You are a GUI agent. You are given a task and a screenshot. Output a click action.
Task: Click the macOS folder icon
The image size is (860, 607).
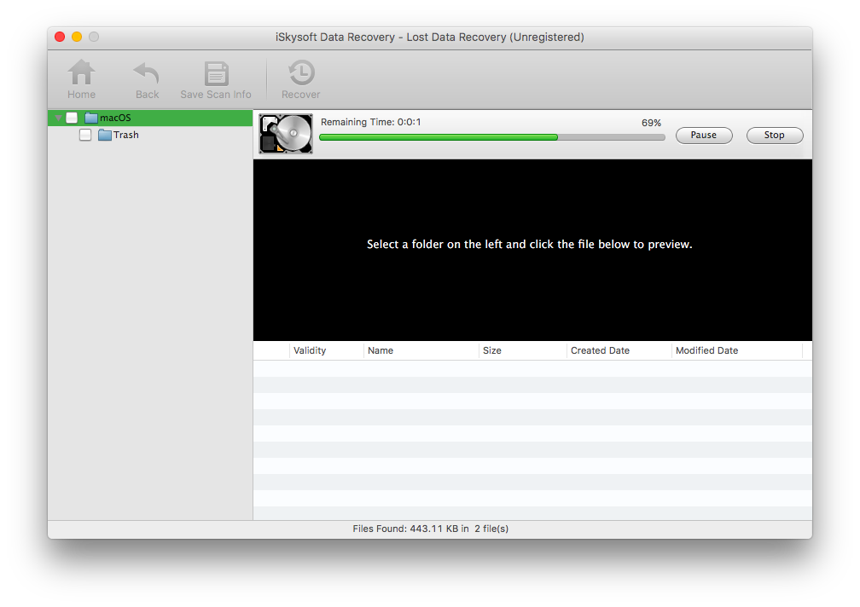91,118
